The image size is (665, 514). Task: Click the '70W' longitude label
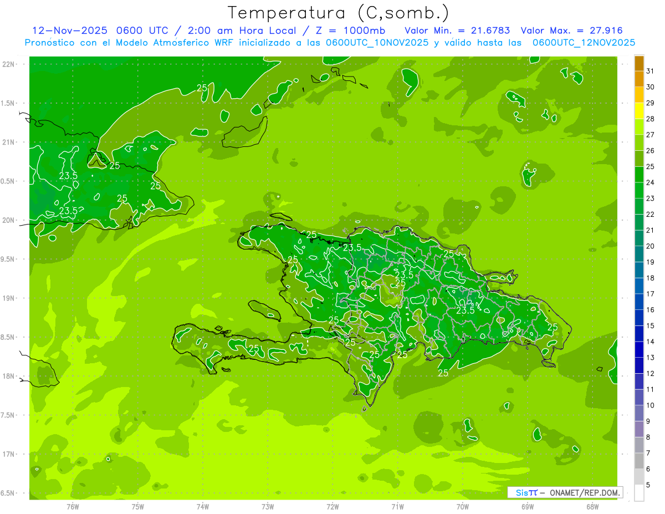point(463,507)
